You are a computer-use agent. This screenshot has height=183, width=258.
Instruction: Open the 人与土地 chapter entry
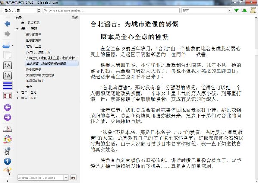point(52,58)
